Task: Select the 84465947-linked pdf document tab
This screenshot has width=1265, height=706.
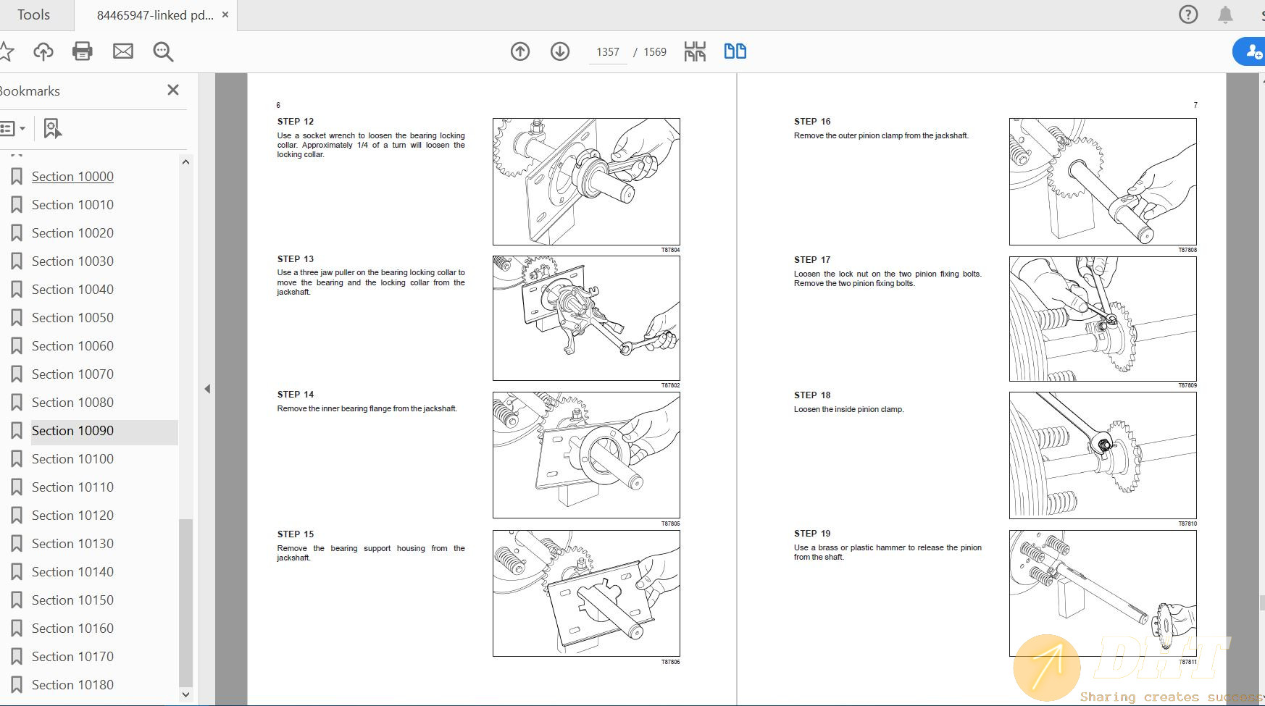Action: [x=154, y=15]
